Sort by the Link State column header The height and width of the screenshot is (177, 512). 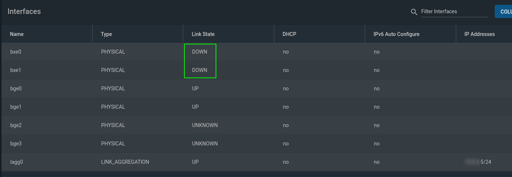tap(203, 34)
